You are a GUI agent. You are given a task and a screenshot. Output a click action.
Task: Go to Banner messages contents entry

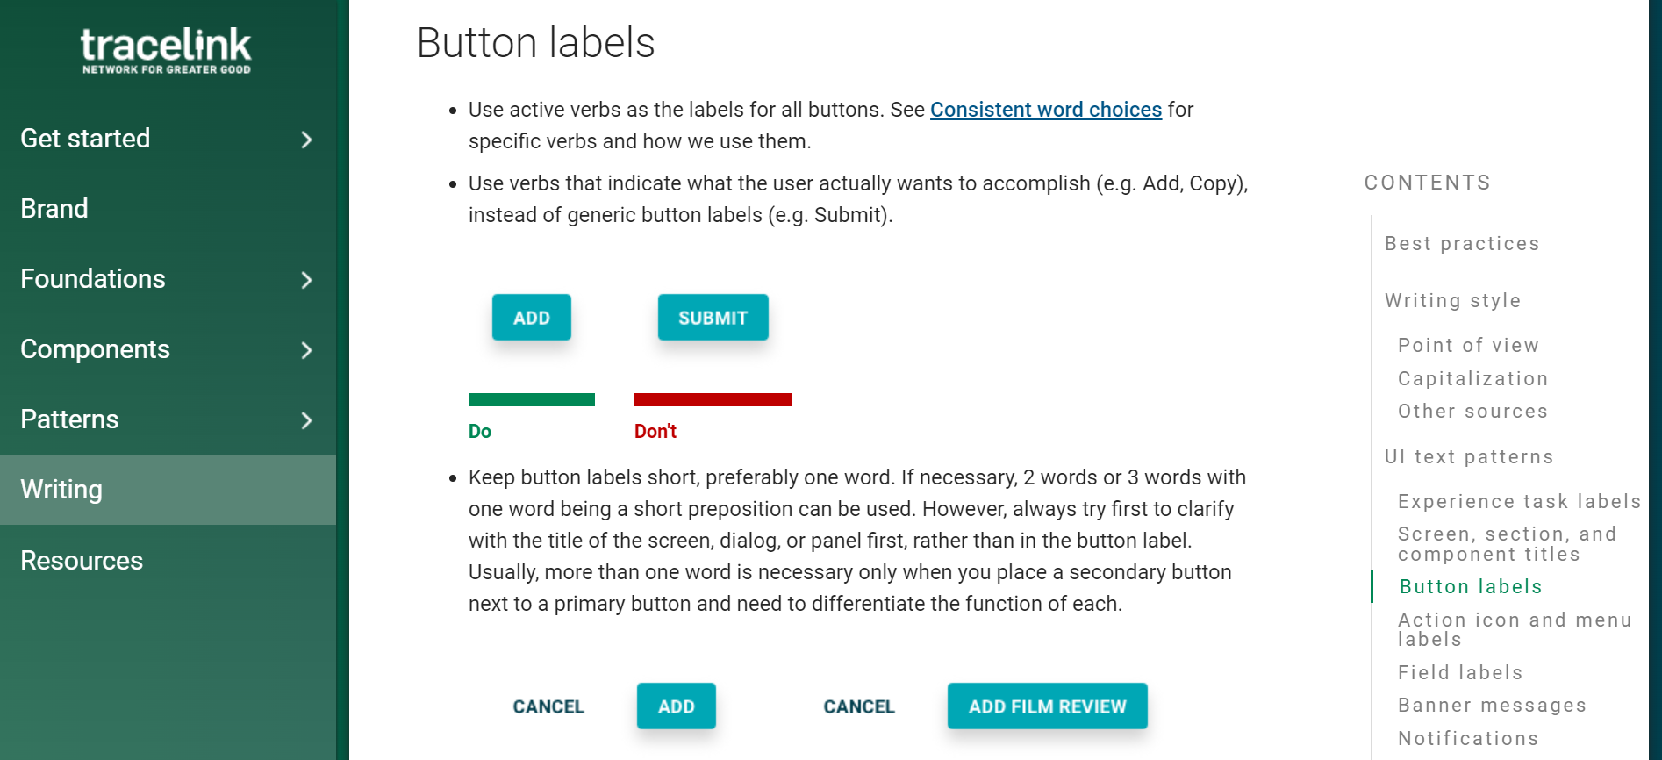coord(1492,706)
